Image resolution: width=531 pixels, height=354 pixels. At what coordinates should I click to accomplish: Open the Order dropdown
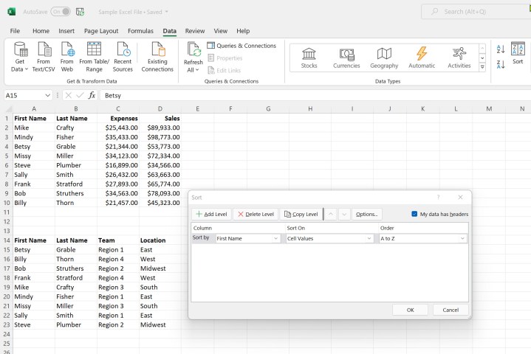point(423,238)
